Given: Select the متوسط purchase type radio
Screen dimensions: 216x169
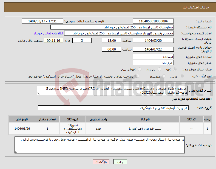Looking at the screenshot, I should point(164,76).
